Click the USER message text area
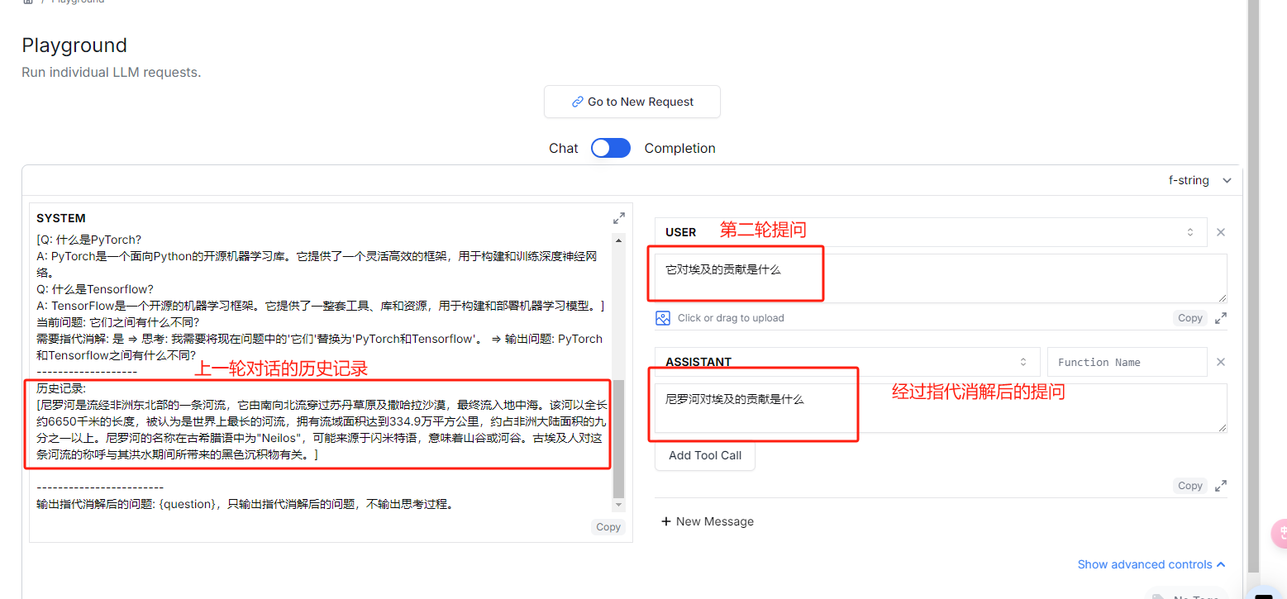Viewport: 1287px width, 599px height. coord(941,278)
